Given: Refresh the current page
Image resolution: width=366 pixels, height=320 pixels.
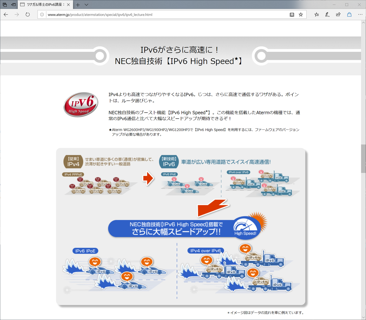Looking at the screenshot, I should click(27, 15).
